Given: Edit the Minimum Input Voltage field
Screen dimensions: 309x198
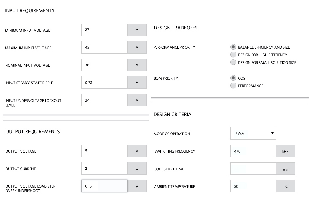Looking at the screenshot, I should point(105,30).
